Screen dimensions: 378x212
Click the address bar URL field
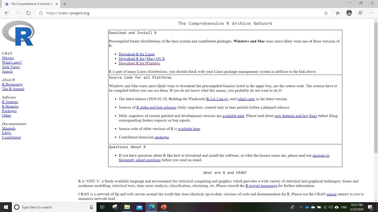183,13
